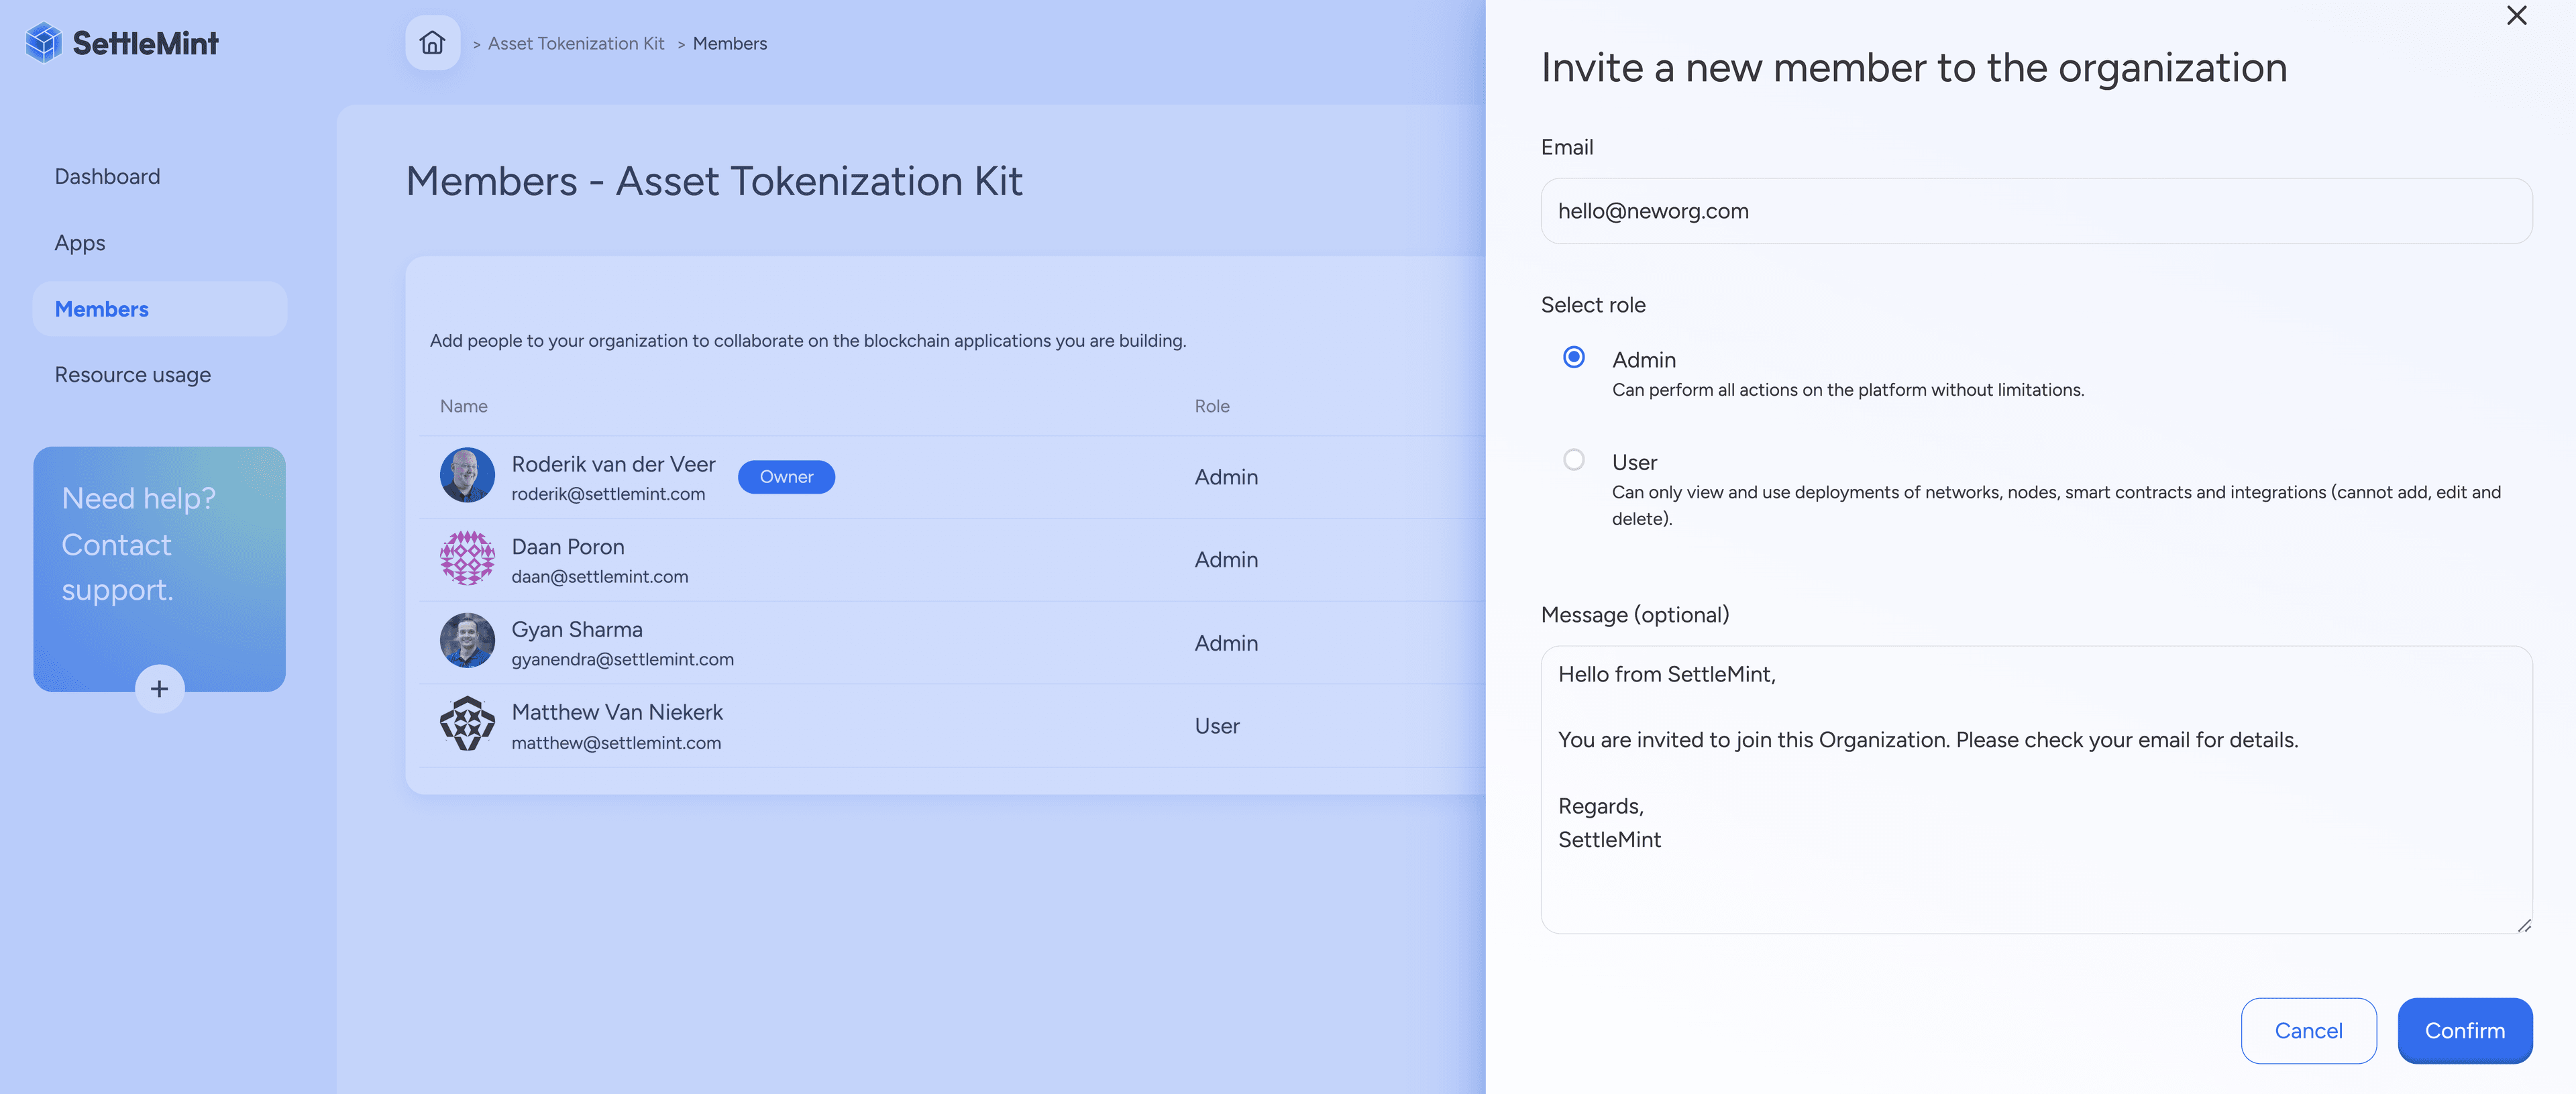This screenshot has width=2576, height=1094.
Task: Click email matthew@settlemint.com
Action: click(x=616, y=743)
